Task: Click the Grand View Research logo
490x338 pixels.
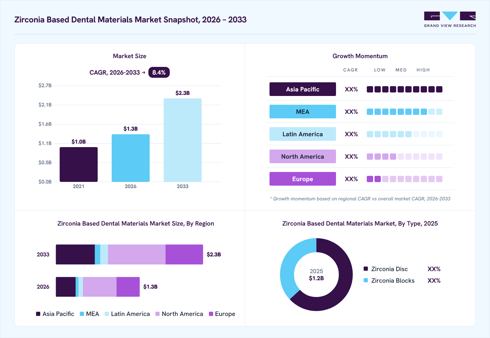Action: [450, 20]
